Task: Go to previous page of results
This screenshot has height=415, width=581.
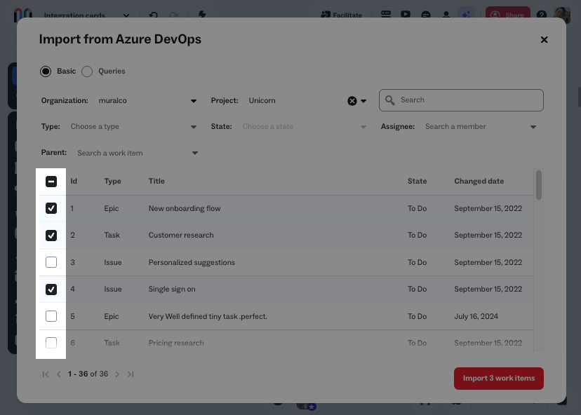Action: click(x=58, y=374)
